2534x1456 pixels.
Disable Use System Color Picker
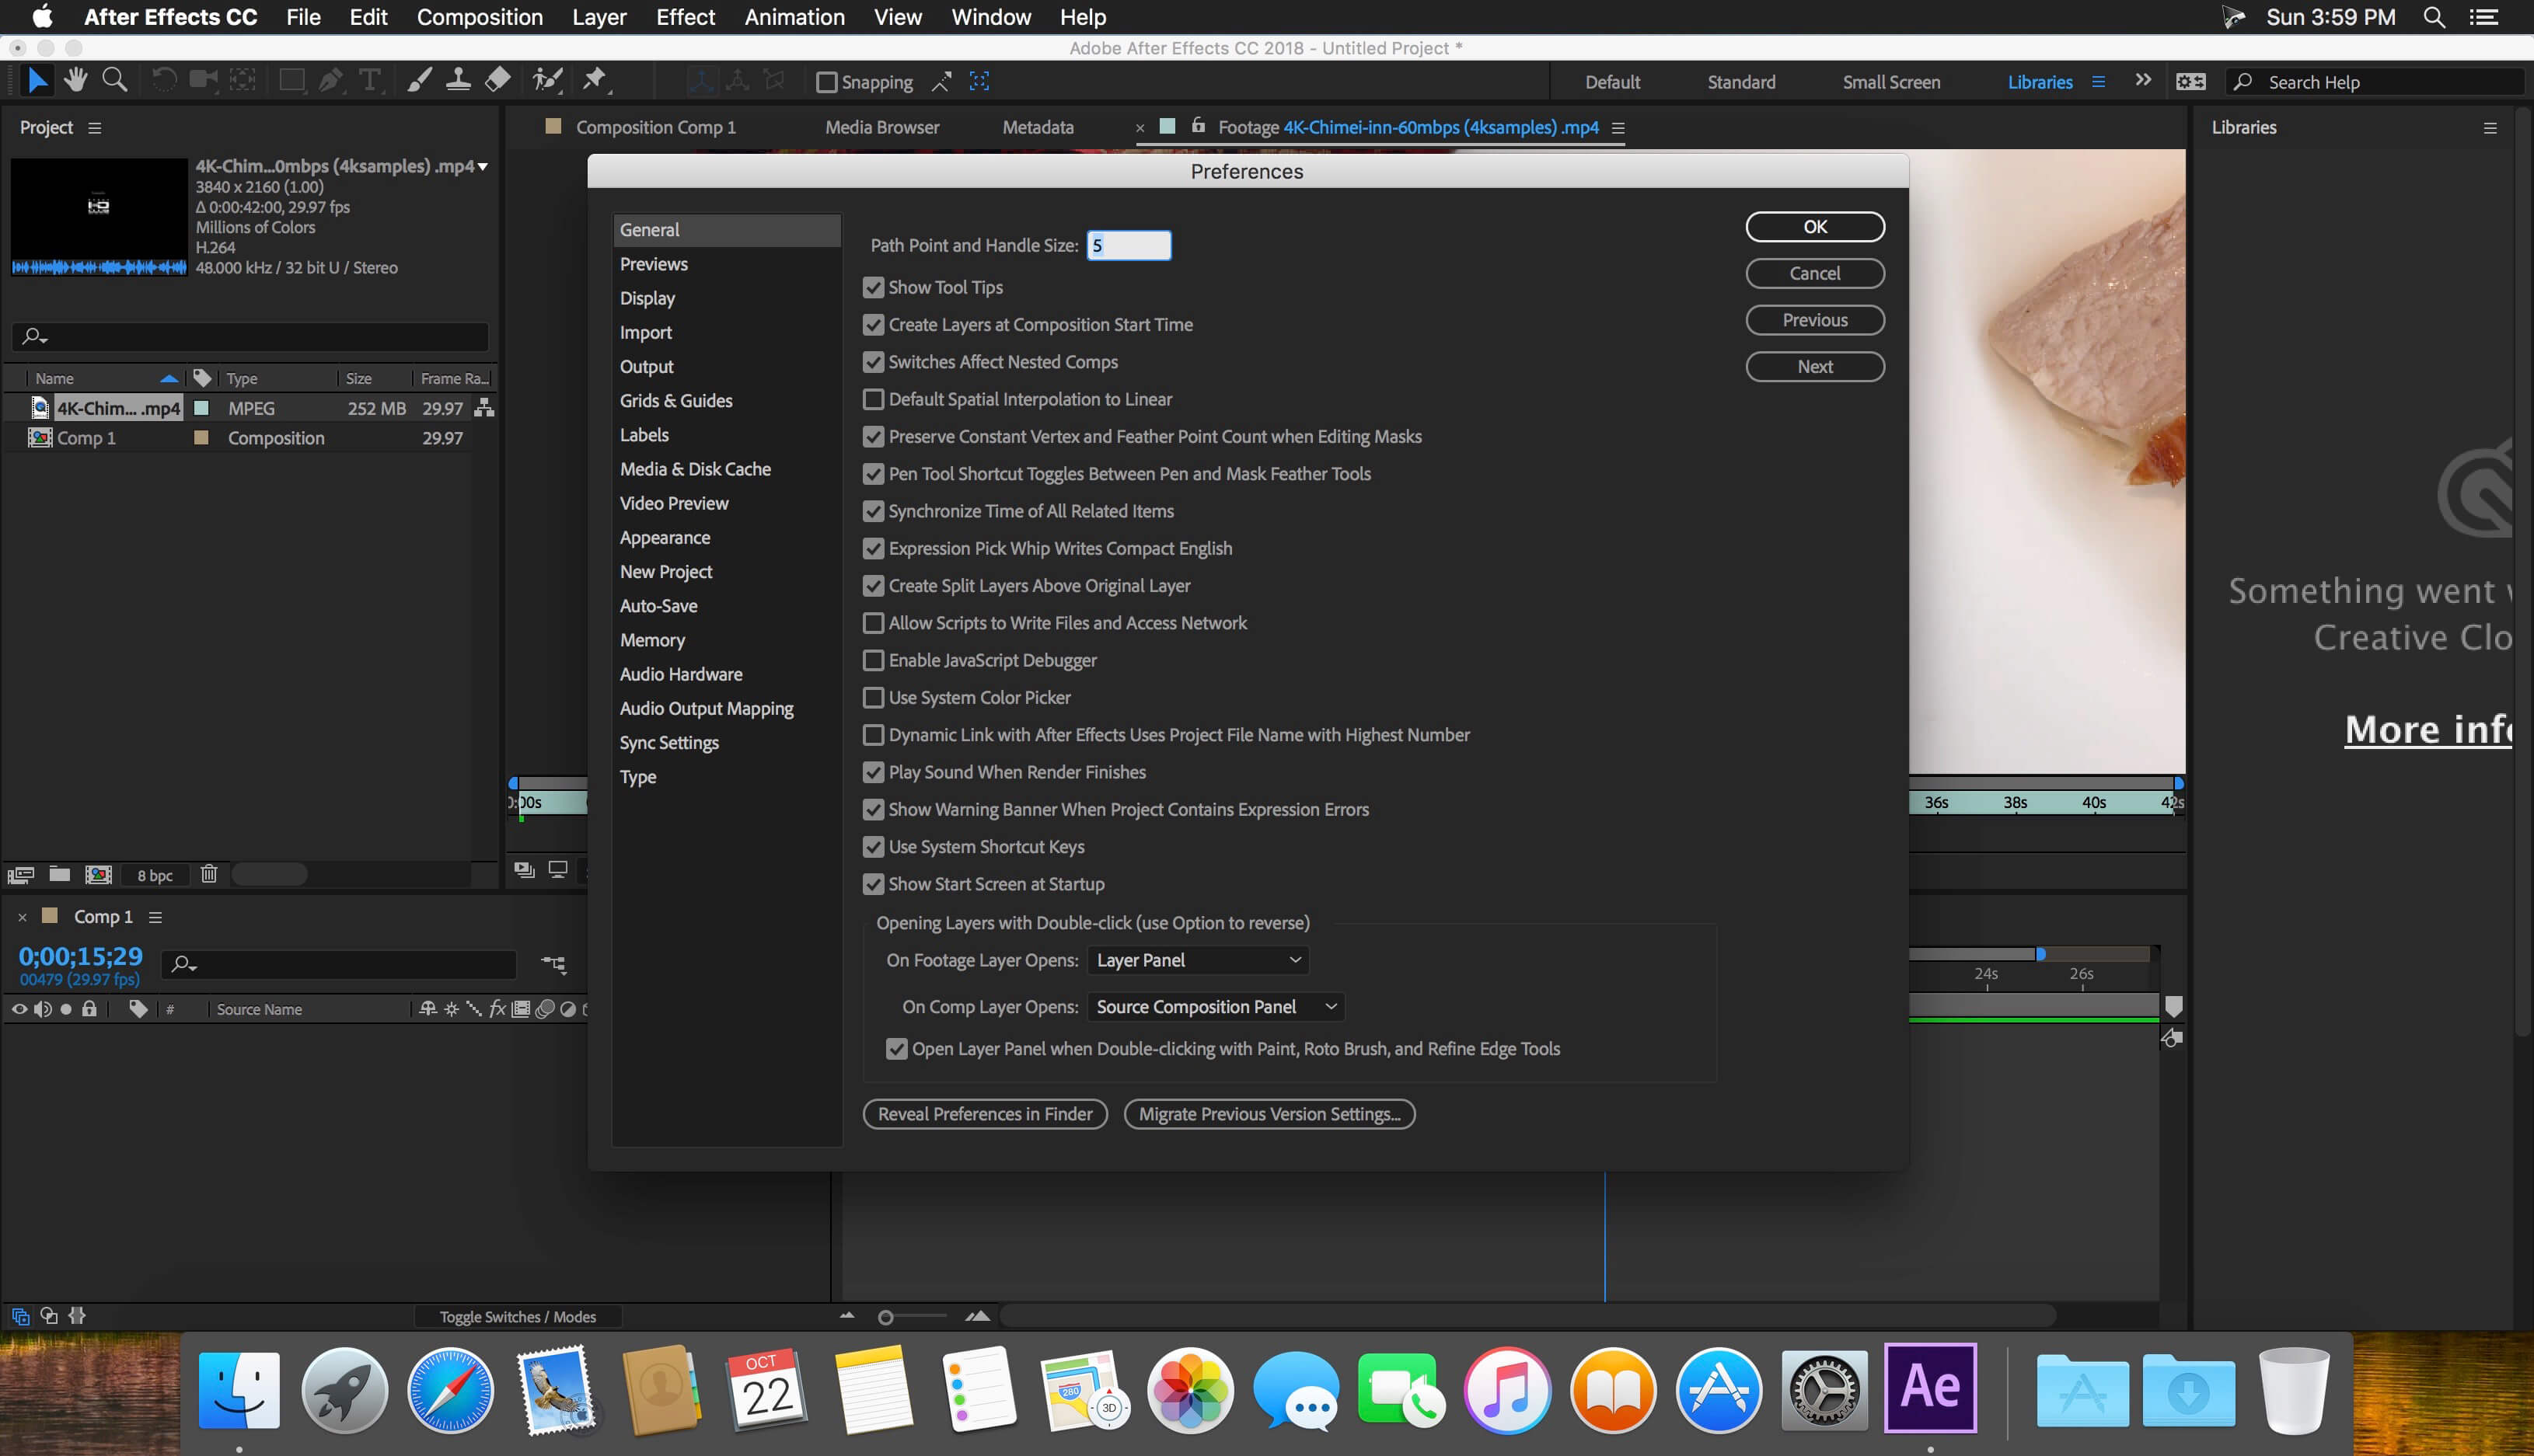(x=872, y=696)
